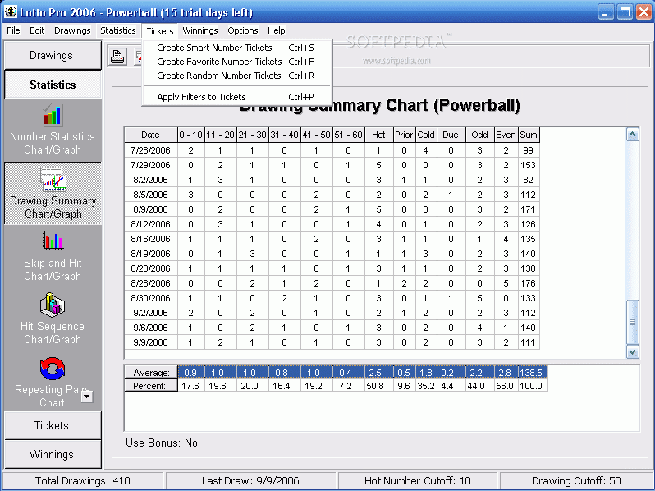Choose Create Smart Number Tickets
The image size is (655, 491).
pyautogui.click(x=237, y=48)
